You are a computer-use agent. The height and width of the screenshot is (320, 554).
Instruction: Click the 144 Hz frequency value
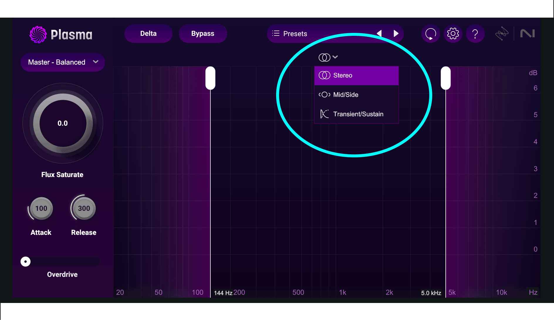coord(223,293)
